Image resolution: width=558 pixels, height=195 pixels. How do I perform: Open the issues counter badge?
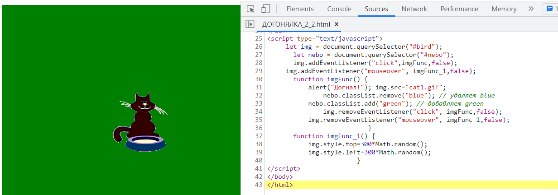pos(550,9)
